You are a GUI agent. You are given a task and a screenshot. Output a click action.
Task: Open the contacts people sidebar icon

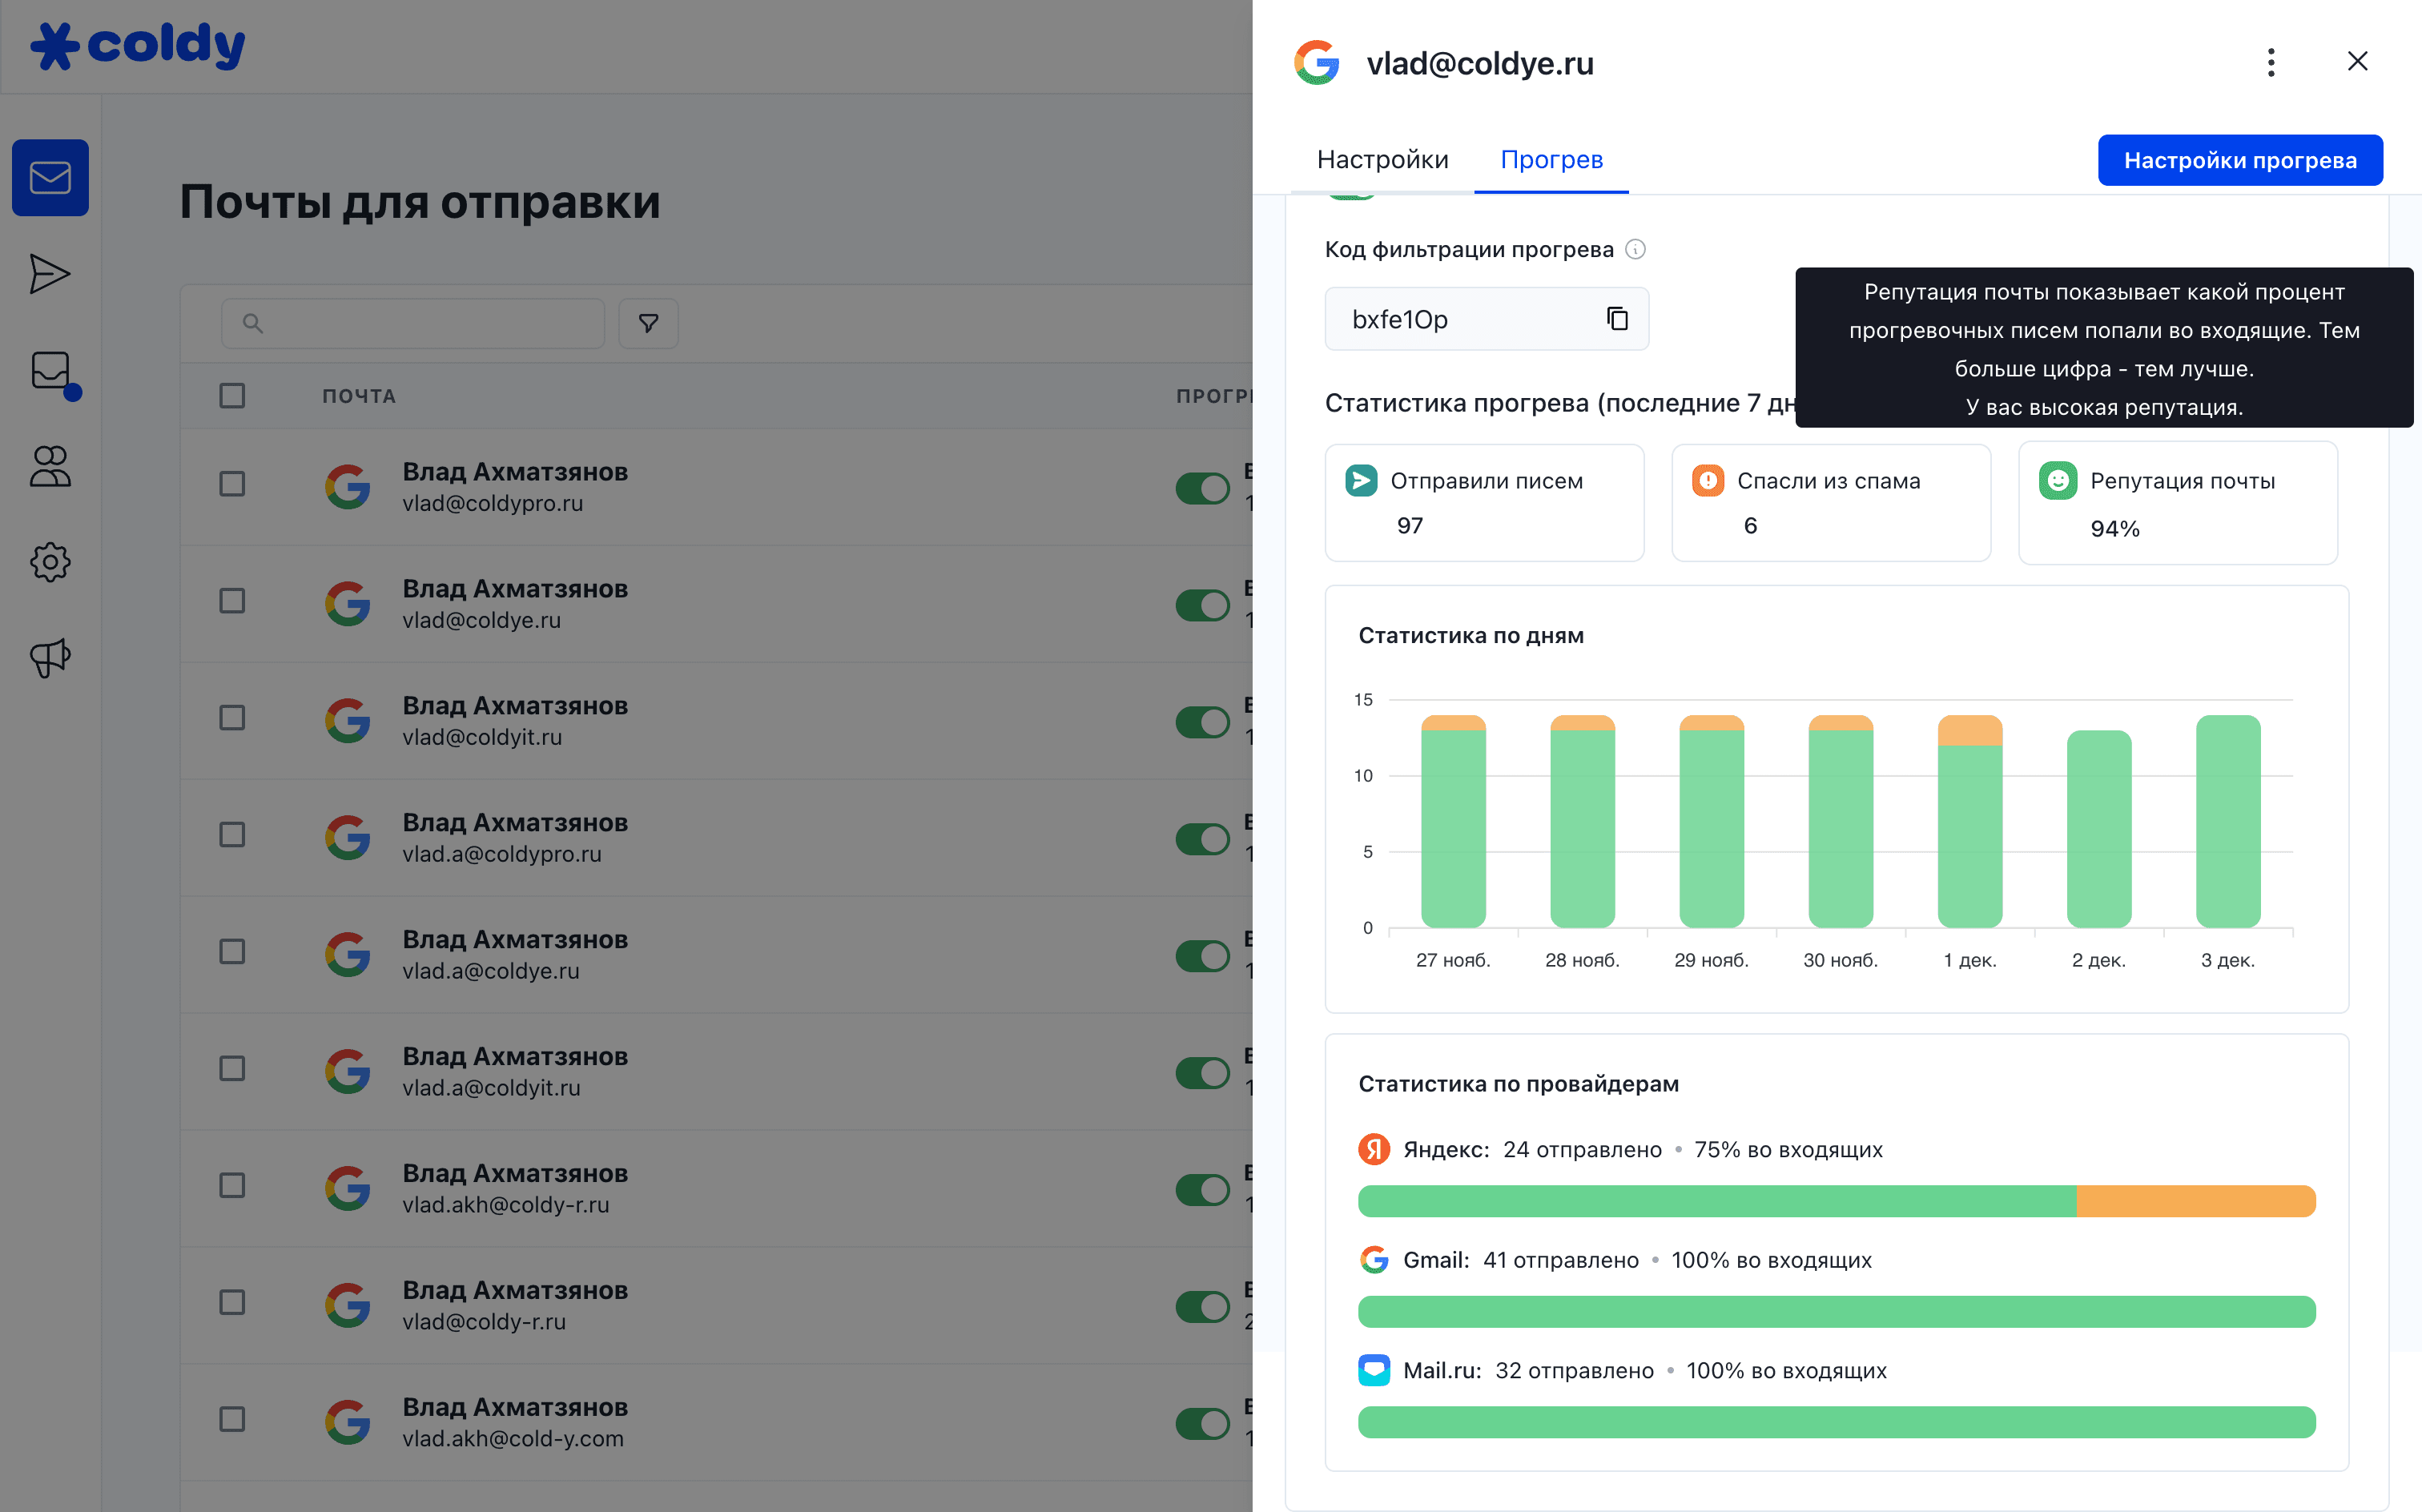click(50, 466)
